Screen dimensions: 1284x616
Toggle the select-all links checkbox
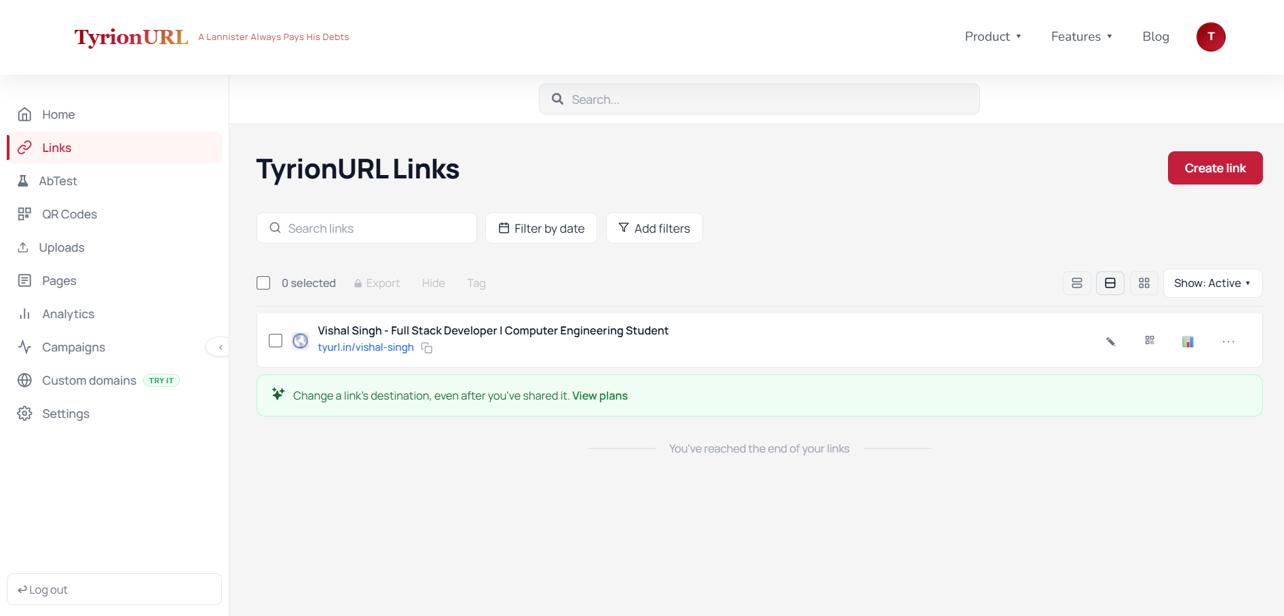coord(263,283)
